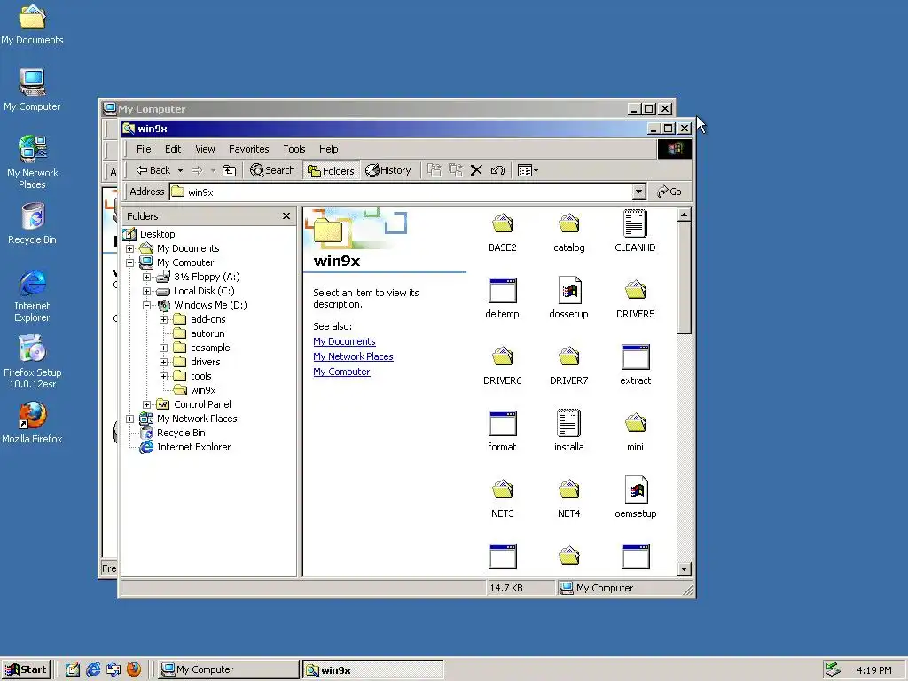Viewport: 908px width, 681px height.
Task: Select the dossetup file icon
Action: tap(568, 290)
